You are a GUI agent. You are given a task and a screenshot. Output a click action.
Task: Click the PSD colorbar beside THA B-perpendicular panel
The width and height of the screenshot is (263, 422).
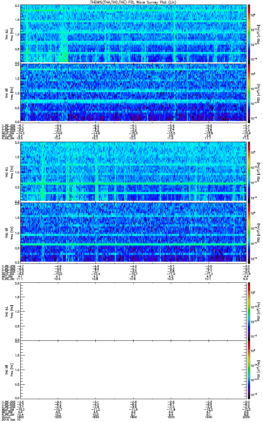coord(249,33)
